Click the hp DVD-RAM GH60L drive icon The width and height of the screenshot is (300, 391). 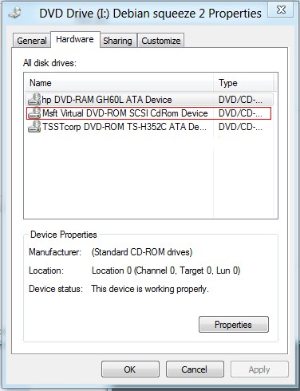tap(34, 99)
